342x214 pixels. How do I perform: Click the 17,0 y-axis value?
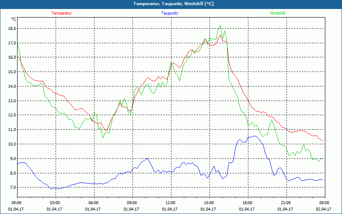click(12, 43)
